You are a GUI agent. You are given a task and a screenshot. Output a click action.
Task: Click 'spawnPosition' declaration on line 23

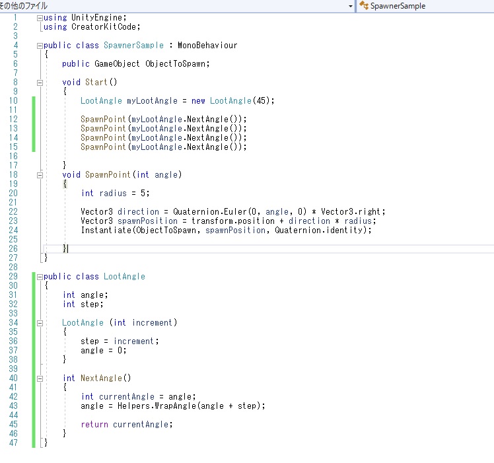[x=147, y=221]
